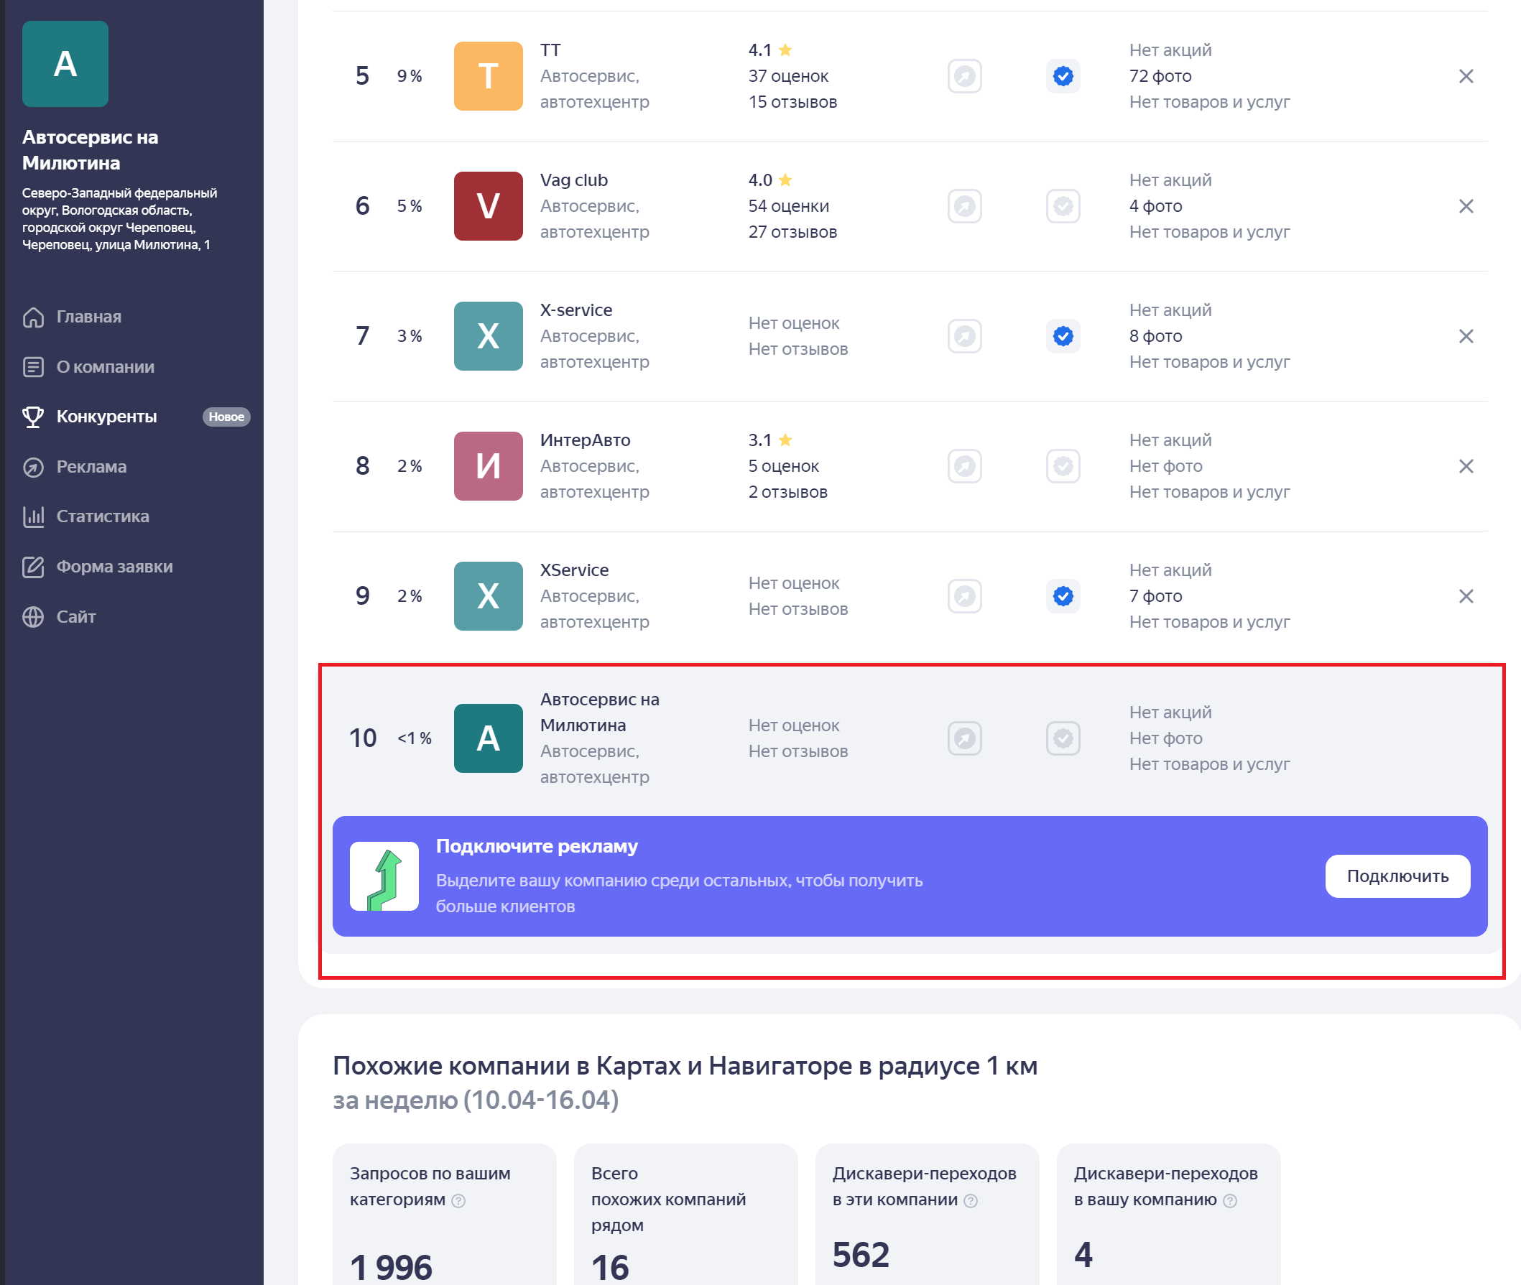Remove TT competitor with X icon
The height and width of the screenshot is (1285, 1521).
tap(1466, 76)
